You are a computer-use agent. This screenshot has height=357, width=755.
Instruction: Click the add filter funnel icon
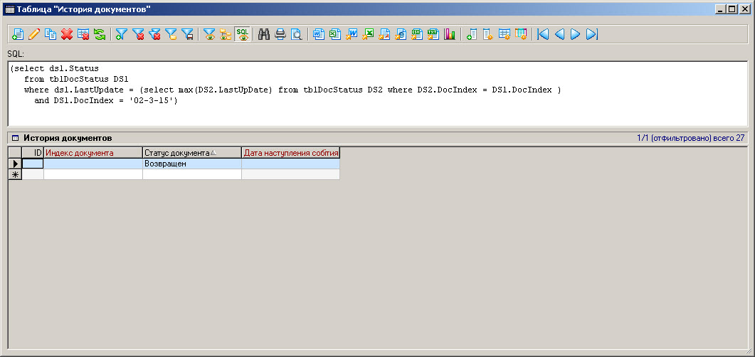pos(122,34)
